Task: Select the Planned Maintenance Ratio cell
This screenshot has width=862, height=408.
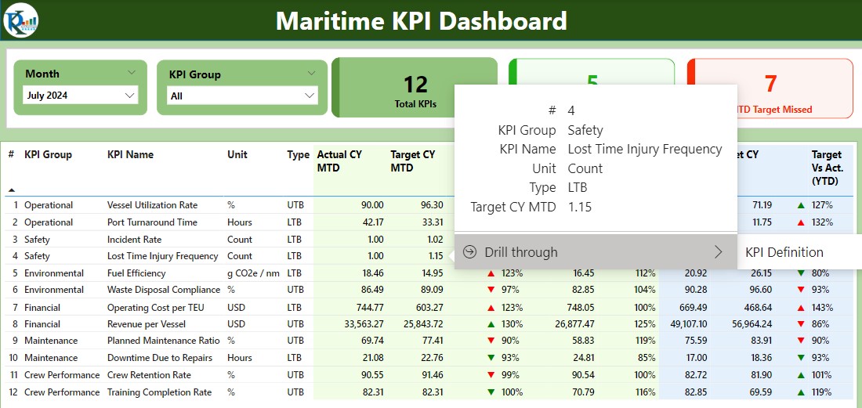Action: [164, 341]
